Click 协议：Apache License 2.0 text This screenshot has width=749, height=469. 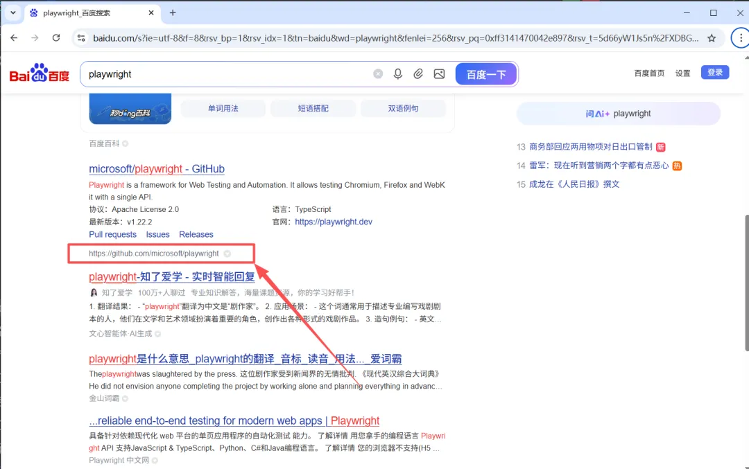(x=134, y=209)
